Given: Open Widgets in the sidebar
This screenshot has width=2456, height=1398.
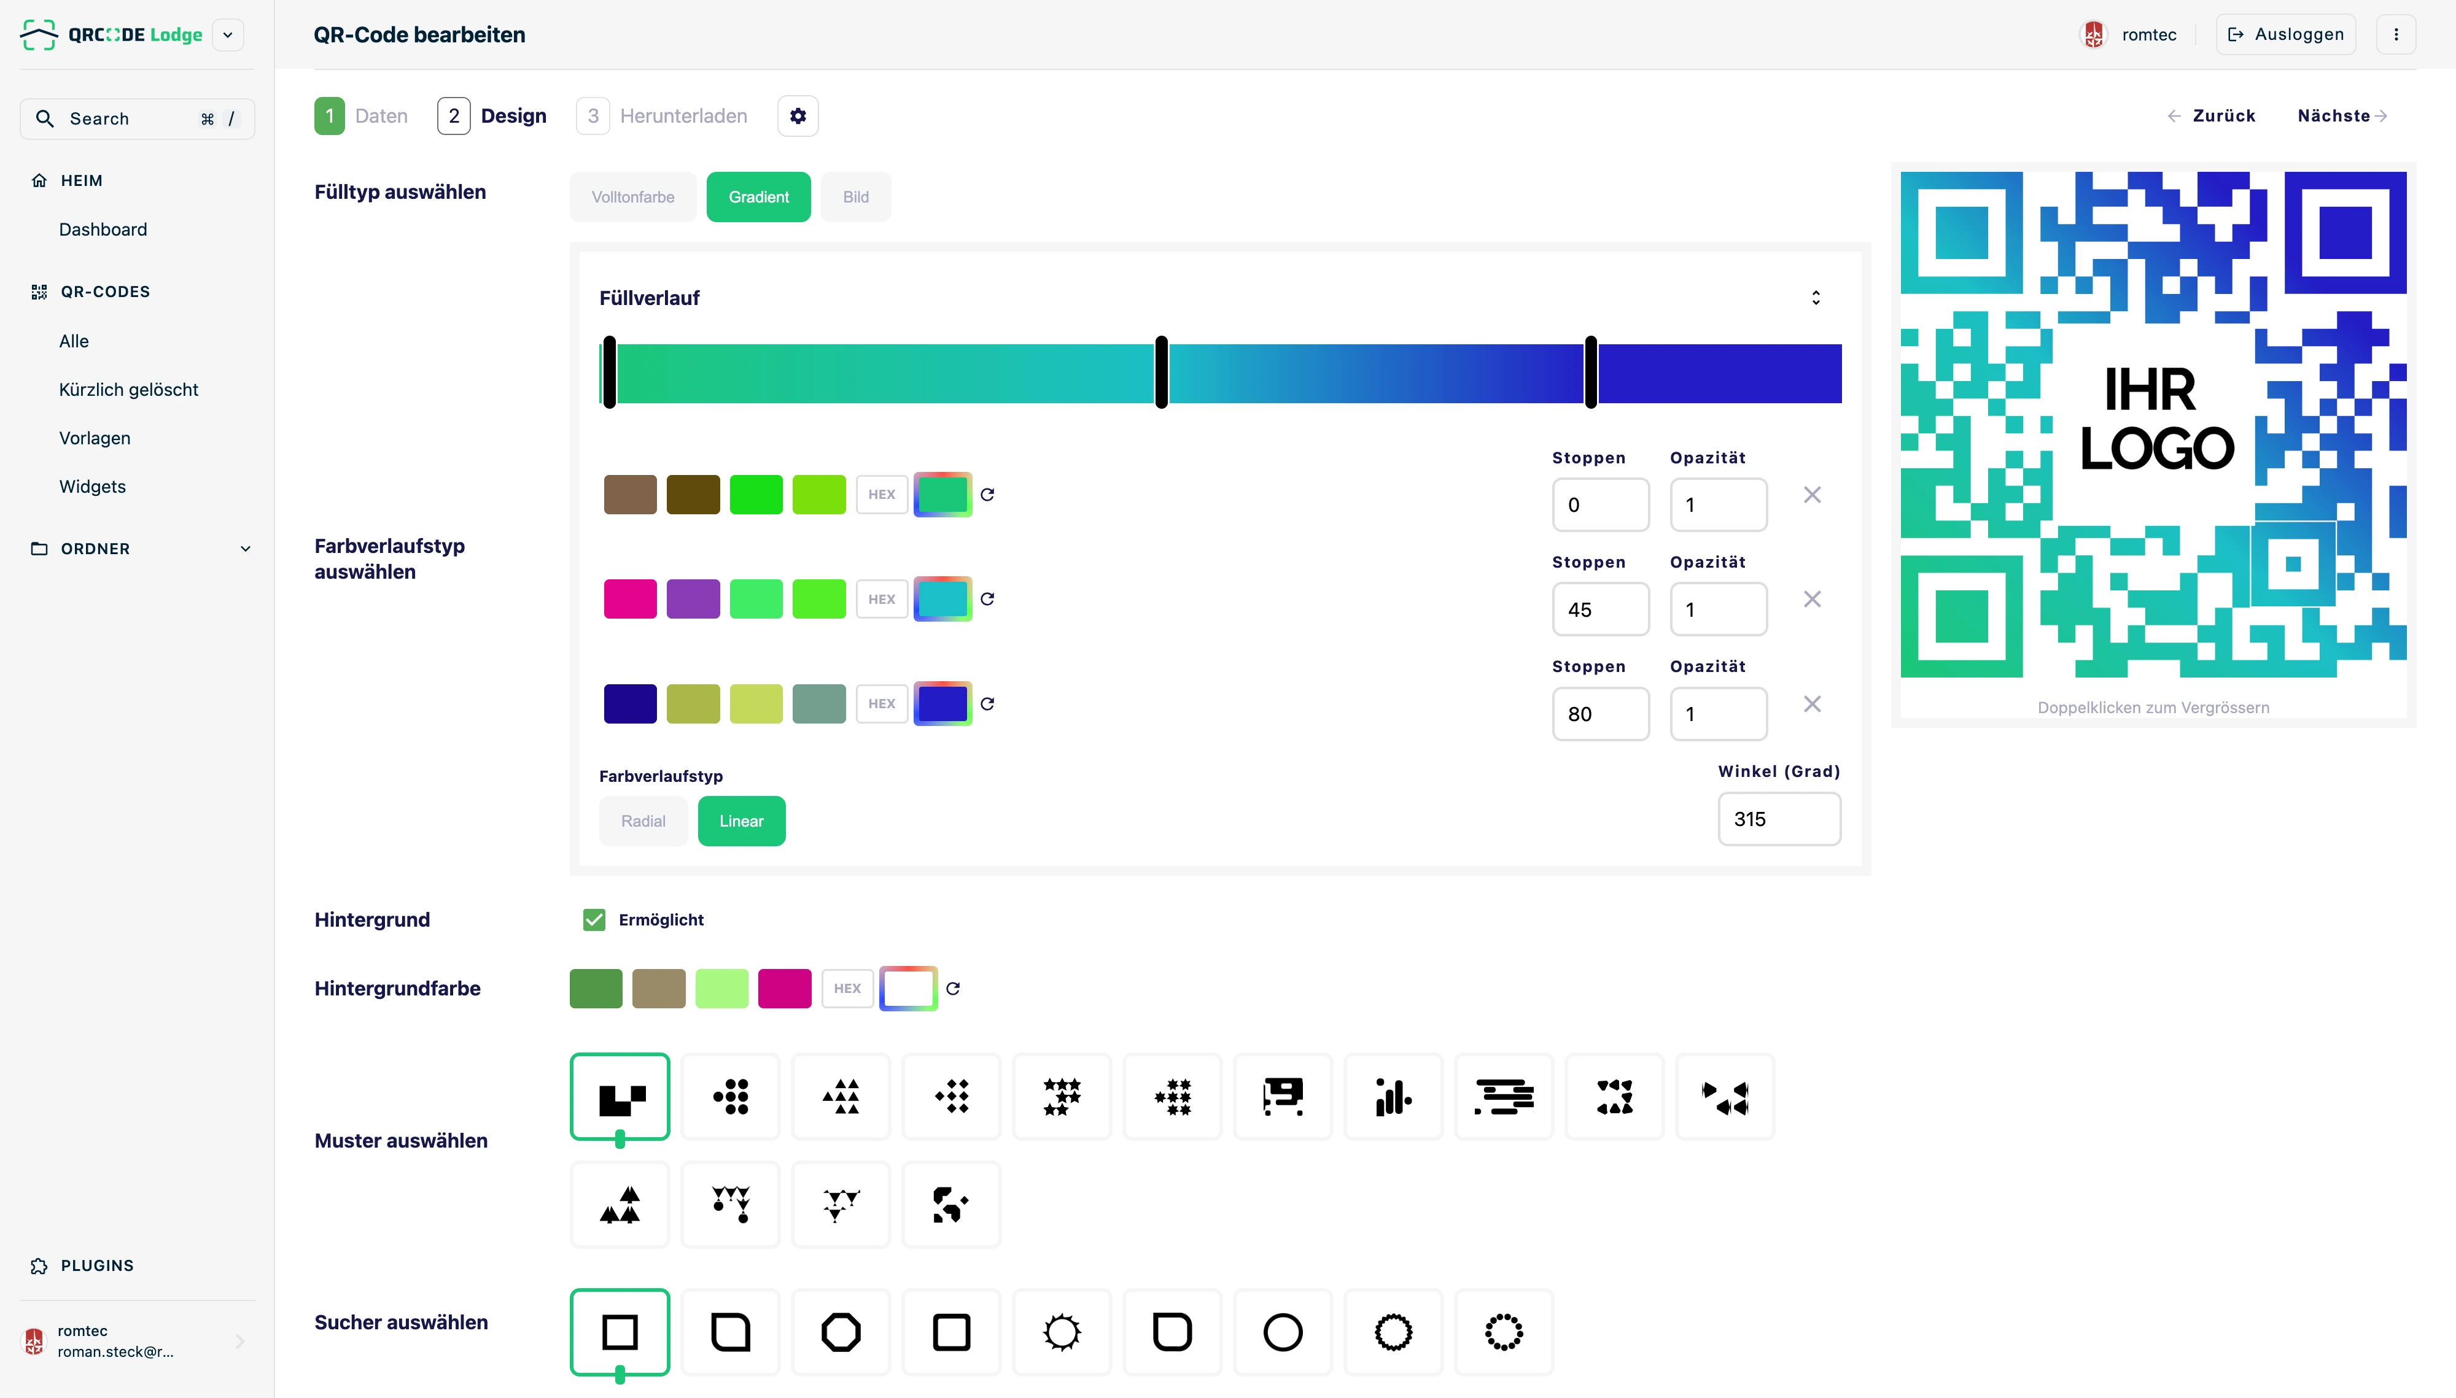Looking at the screenshot, I should (x=92, y=487).
